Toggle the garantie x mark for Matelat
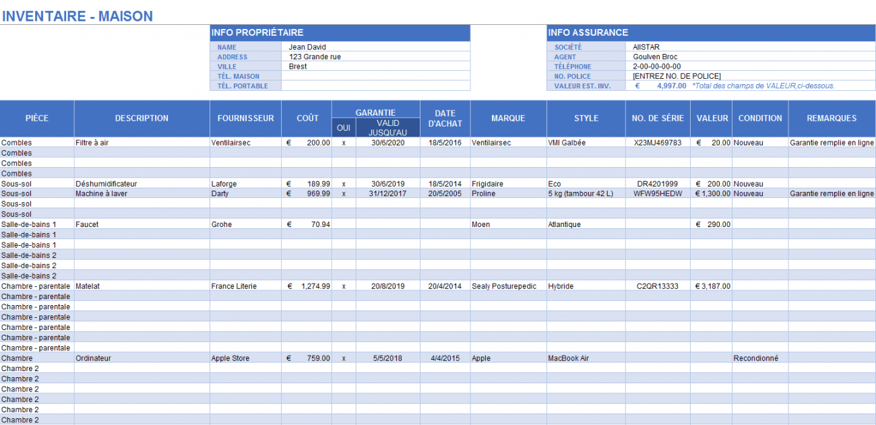 pos(343,286)
